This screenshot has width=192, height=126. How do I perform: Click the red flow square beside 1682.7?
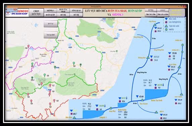[71, 114]
